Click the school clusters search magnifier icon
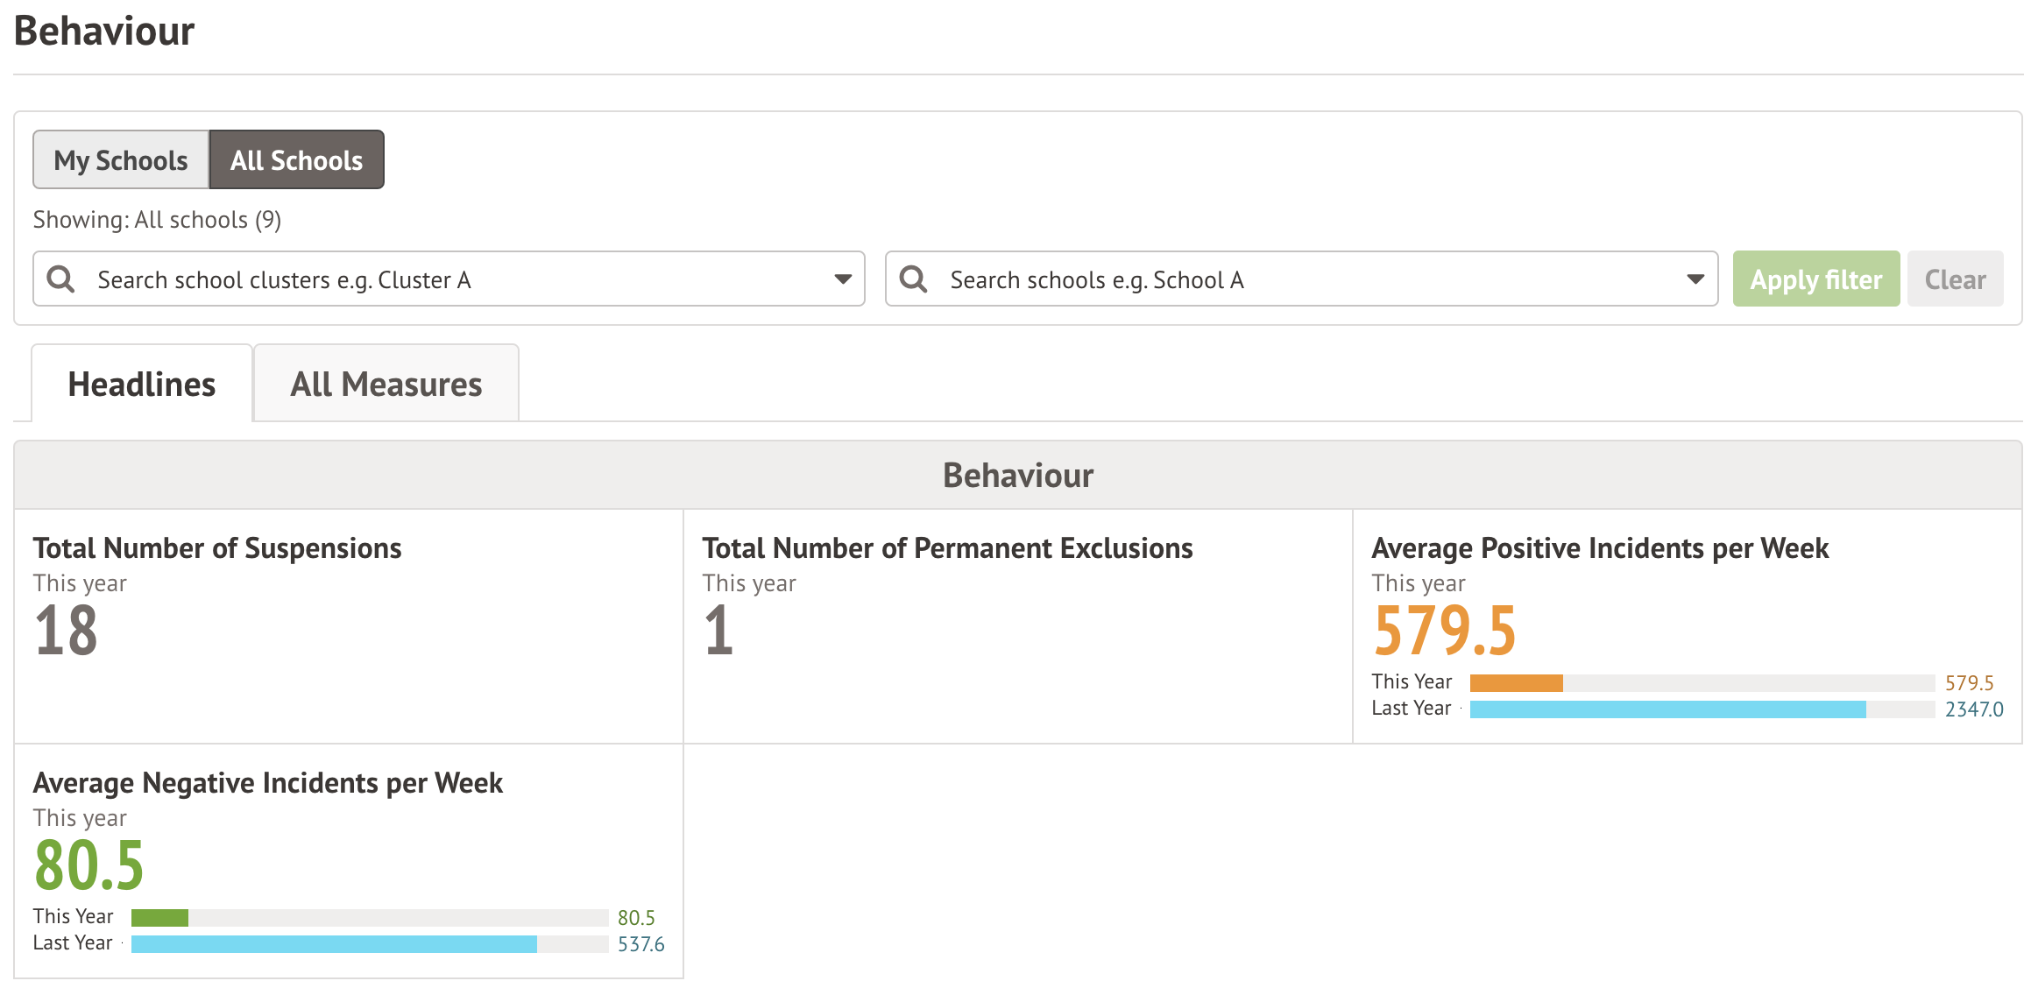 pos(60,279)
